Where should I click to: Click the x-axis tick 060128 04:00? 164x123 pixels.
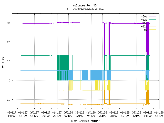tap(91, 114)
